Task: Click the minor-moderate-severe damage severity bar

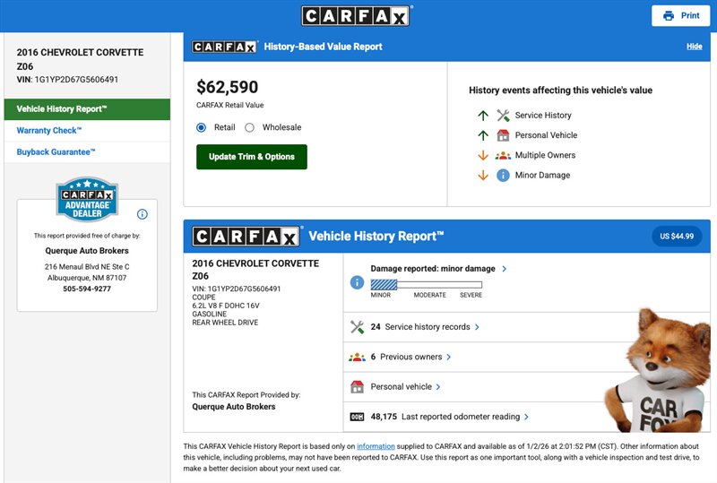Action: click(427, 284)
